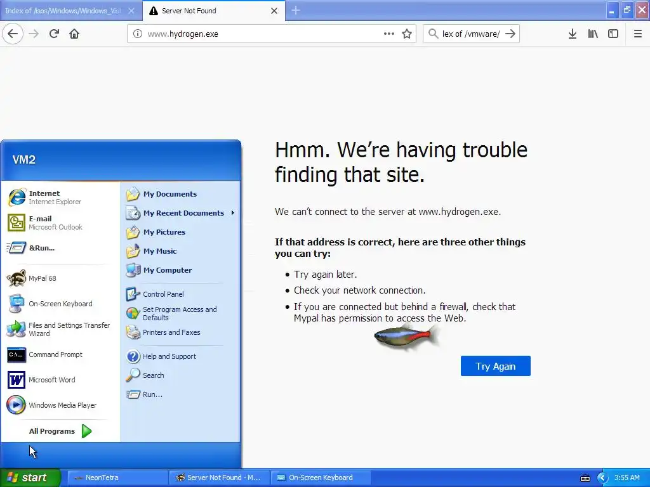Open a new tab with the plus button
The height and width of the screenshot is (487, 650).
296,11
